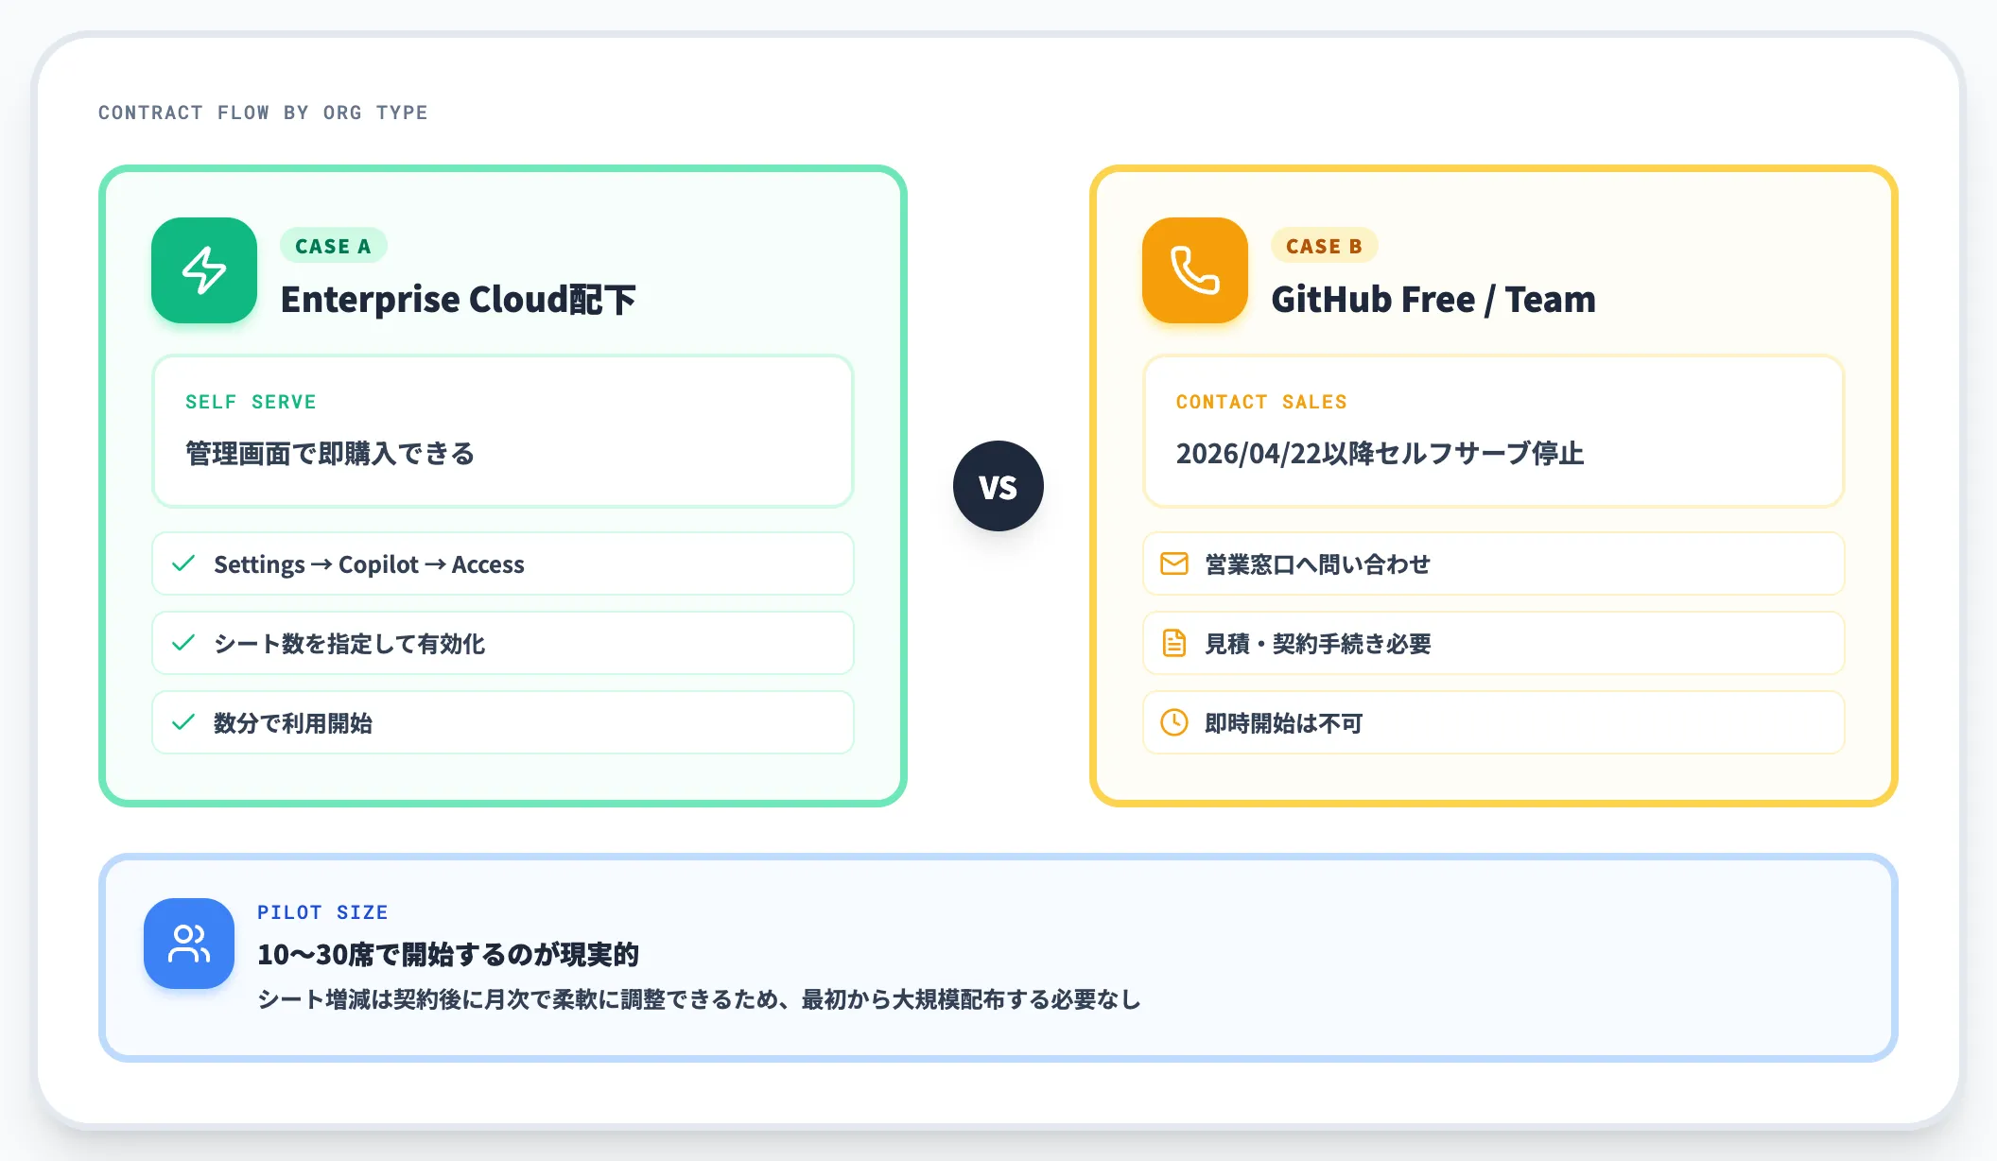
Task: Click the mail icon beside 営業窓口へ問い合わせ
Action: pyautogui.click(x=1174, y=563)
